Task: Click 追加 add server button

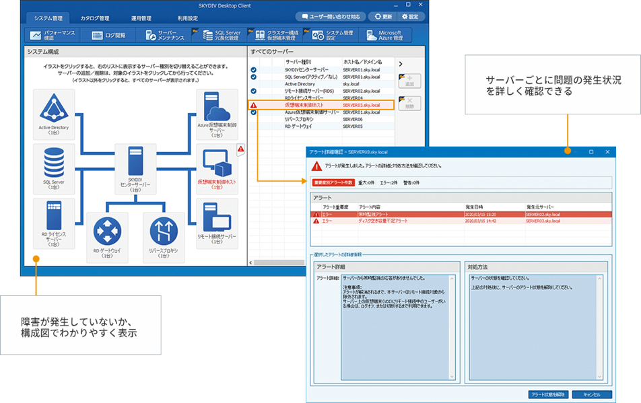Action: (x=409, y=81)
